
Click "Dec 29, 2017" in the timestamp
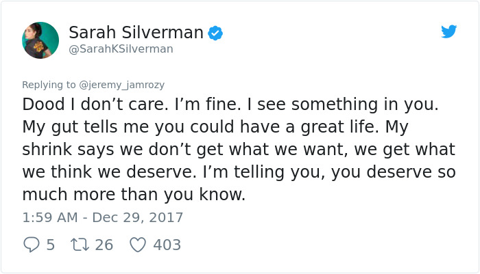(x=137, y=217)
